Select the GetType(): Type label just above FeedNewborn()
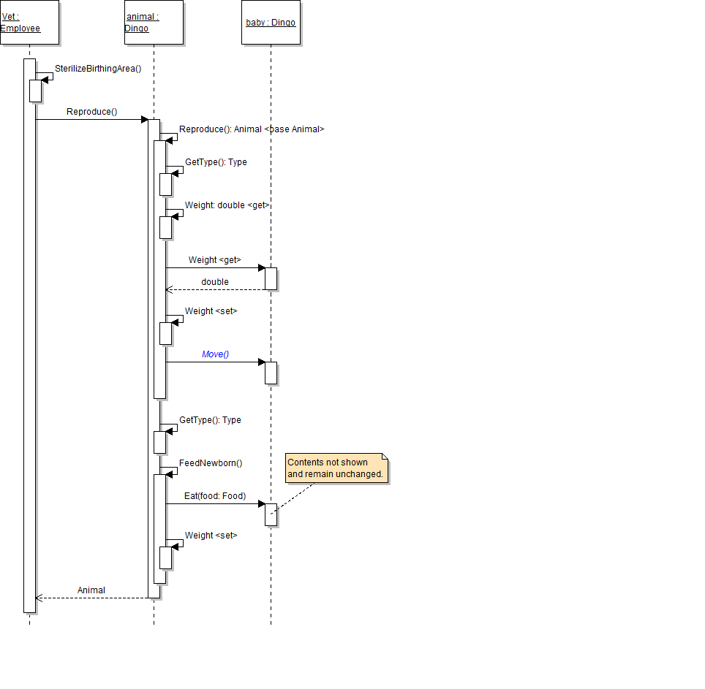Image resolution: width=705 pixels, height=689 pixels. coord(210,421)
